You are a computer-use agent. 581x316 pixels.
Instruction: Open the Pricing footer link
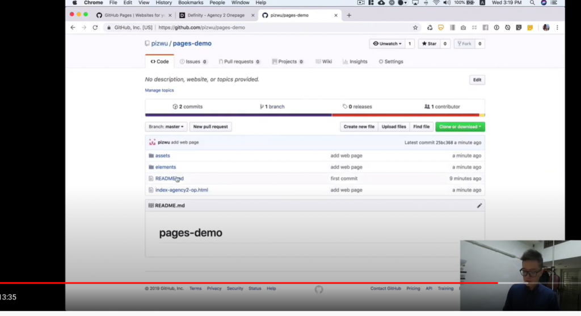tap(413, 288)
